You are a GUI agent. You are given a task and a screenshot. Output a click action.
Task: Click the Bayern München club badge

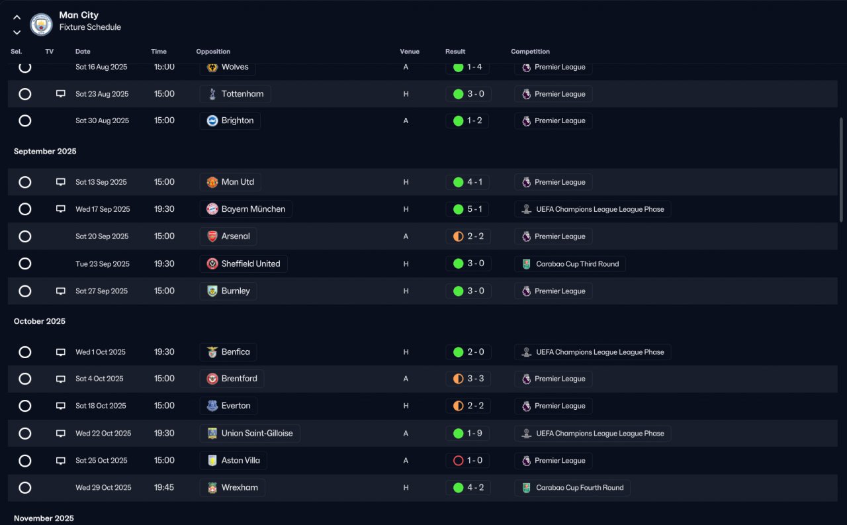(212, 209)
